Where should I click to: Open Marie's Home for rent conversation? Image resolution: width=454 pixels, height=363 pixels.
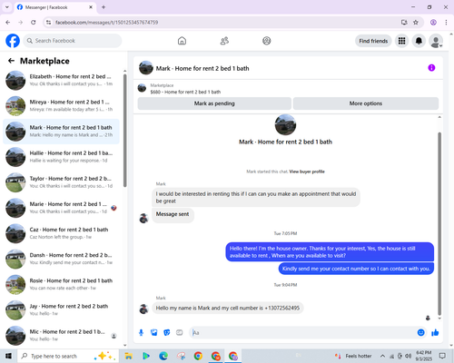(61, 208)
